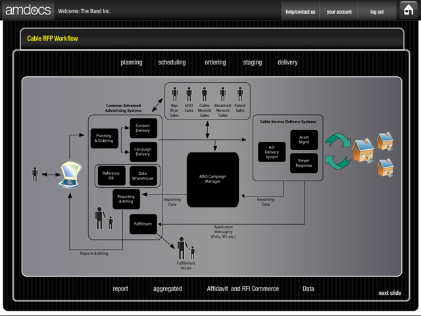Viewport: 421px width, 316px height.
Task: Select the Ad-Delivery System block
Action: 272,152
